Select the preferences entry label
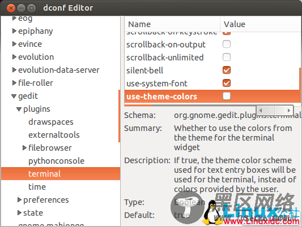The height and width of the screenshot is (227, 302). (x=46, y=200)
